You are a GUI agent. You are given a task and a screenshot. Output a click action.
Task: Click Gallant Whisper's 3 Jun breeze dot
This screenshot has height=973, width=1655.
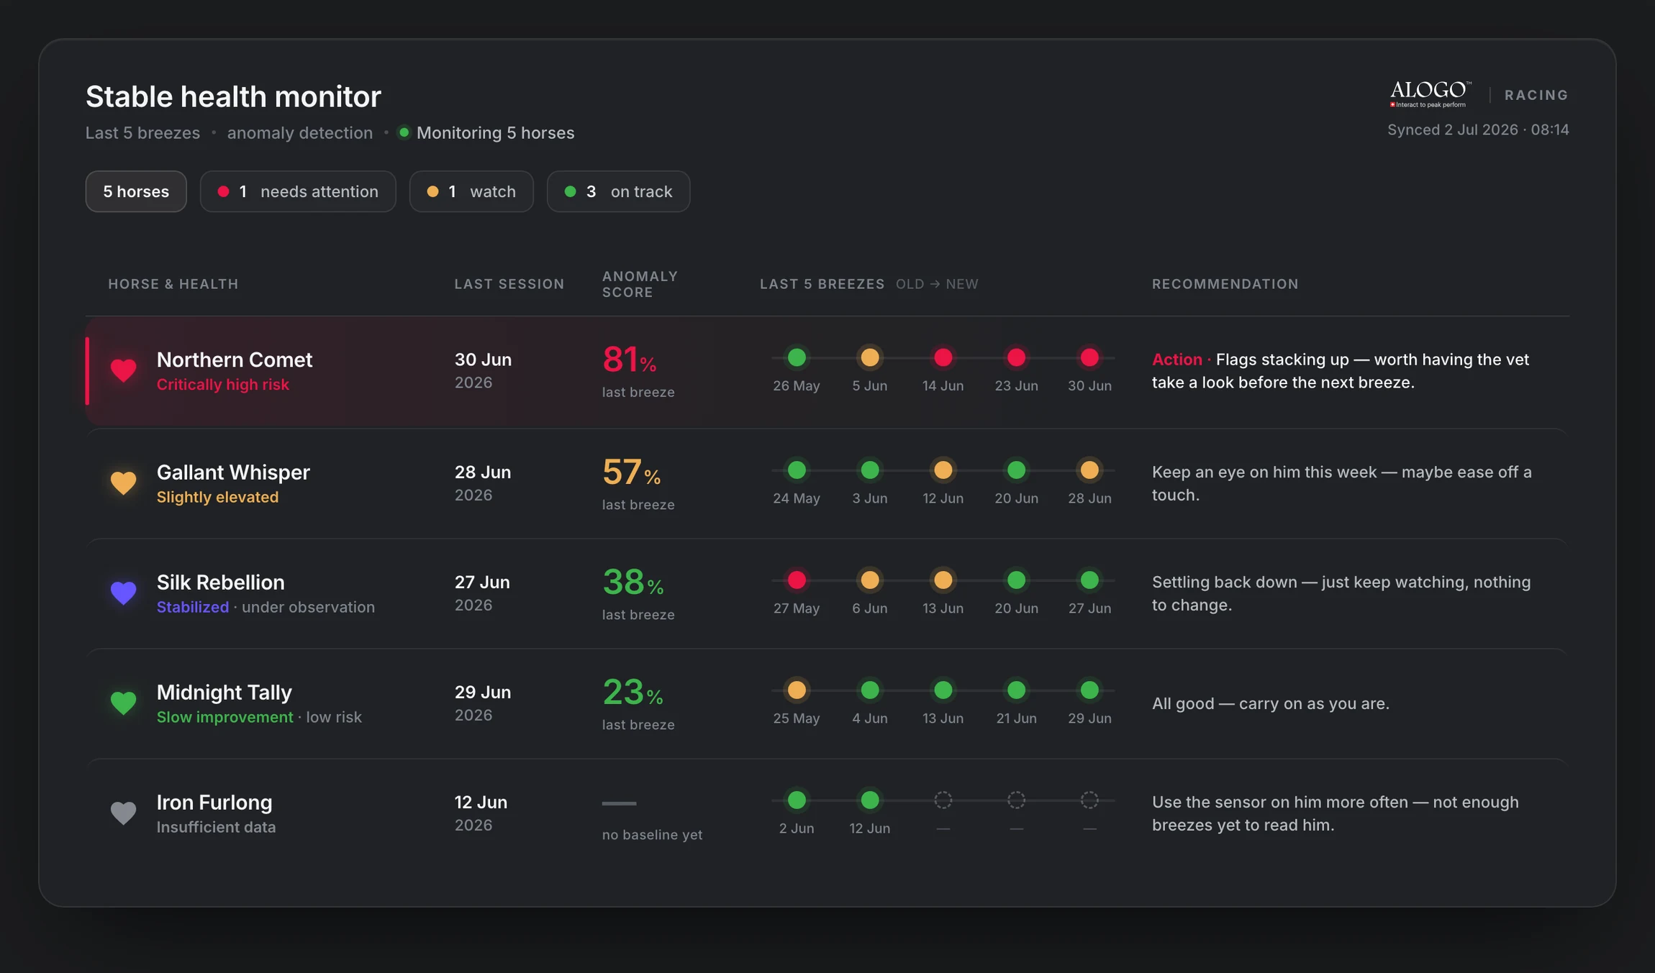point(870,470)
